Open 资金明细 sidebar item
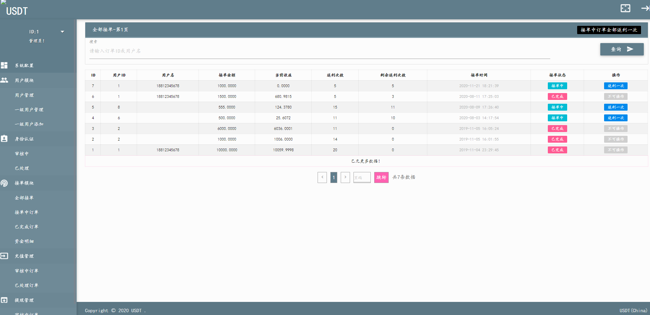This screenshot has width=650, height=315. [x=24, y=241]
